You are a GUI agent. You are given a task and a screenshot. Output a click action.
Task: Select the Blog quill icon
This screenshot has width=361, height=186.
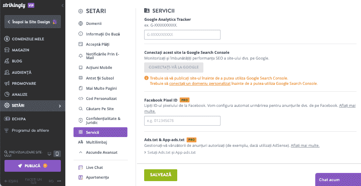(x=7, y=61)
